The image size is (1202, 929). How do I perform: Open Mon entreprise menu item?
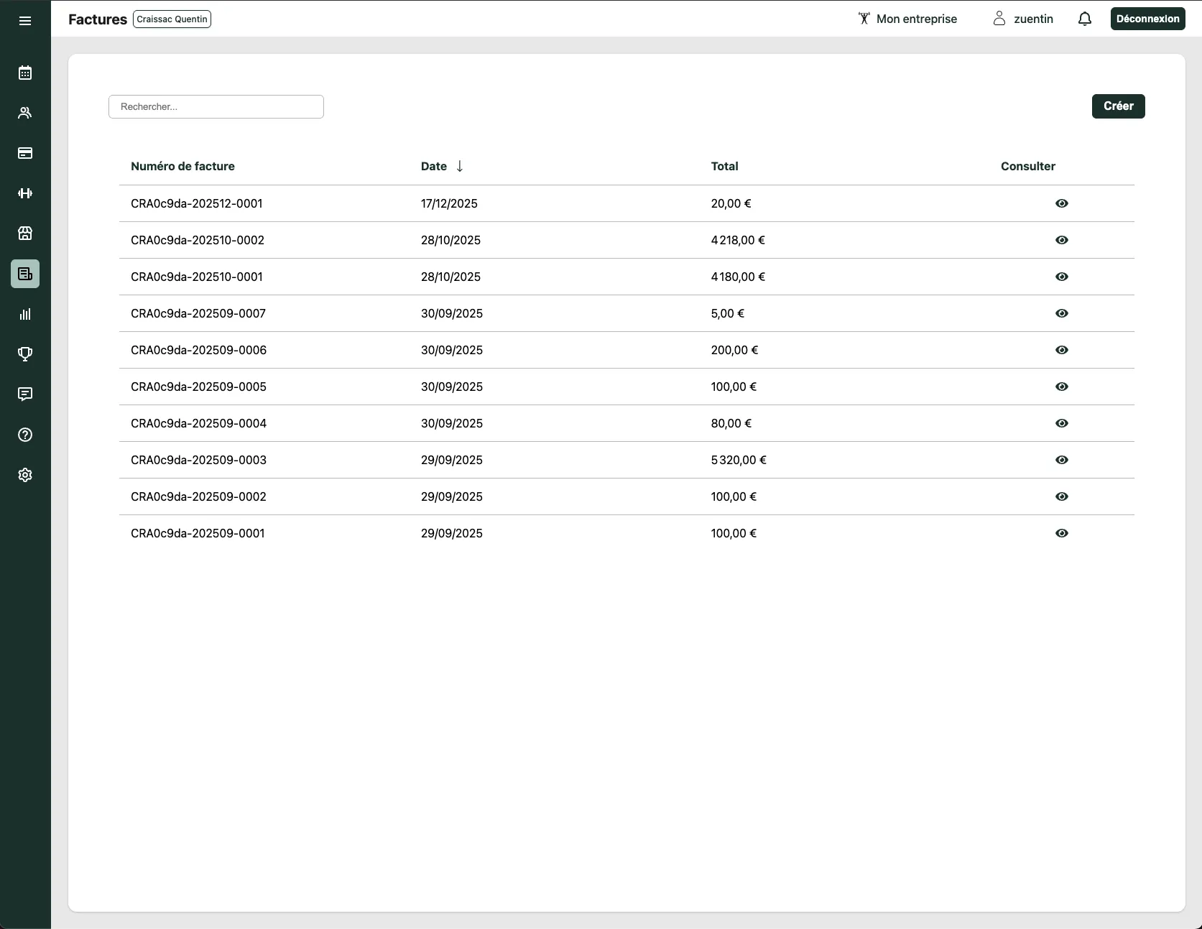pyautogui.click(x=907, y=19)
